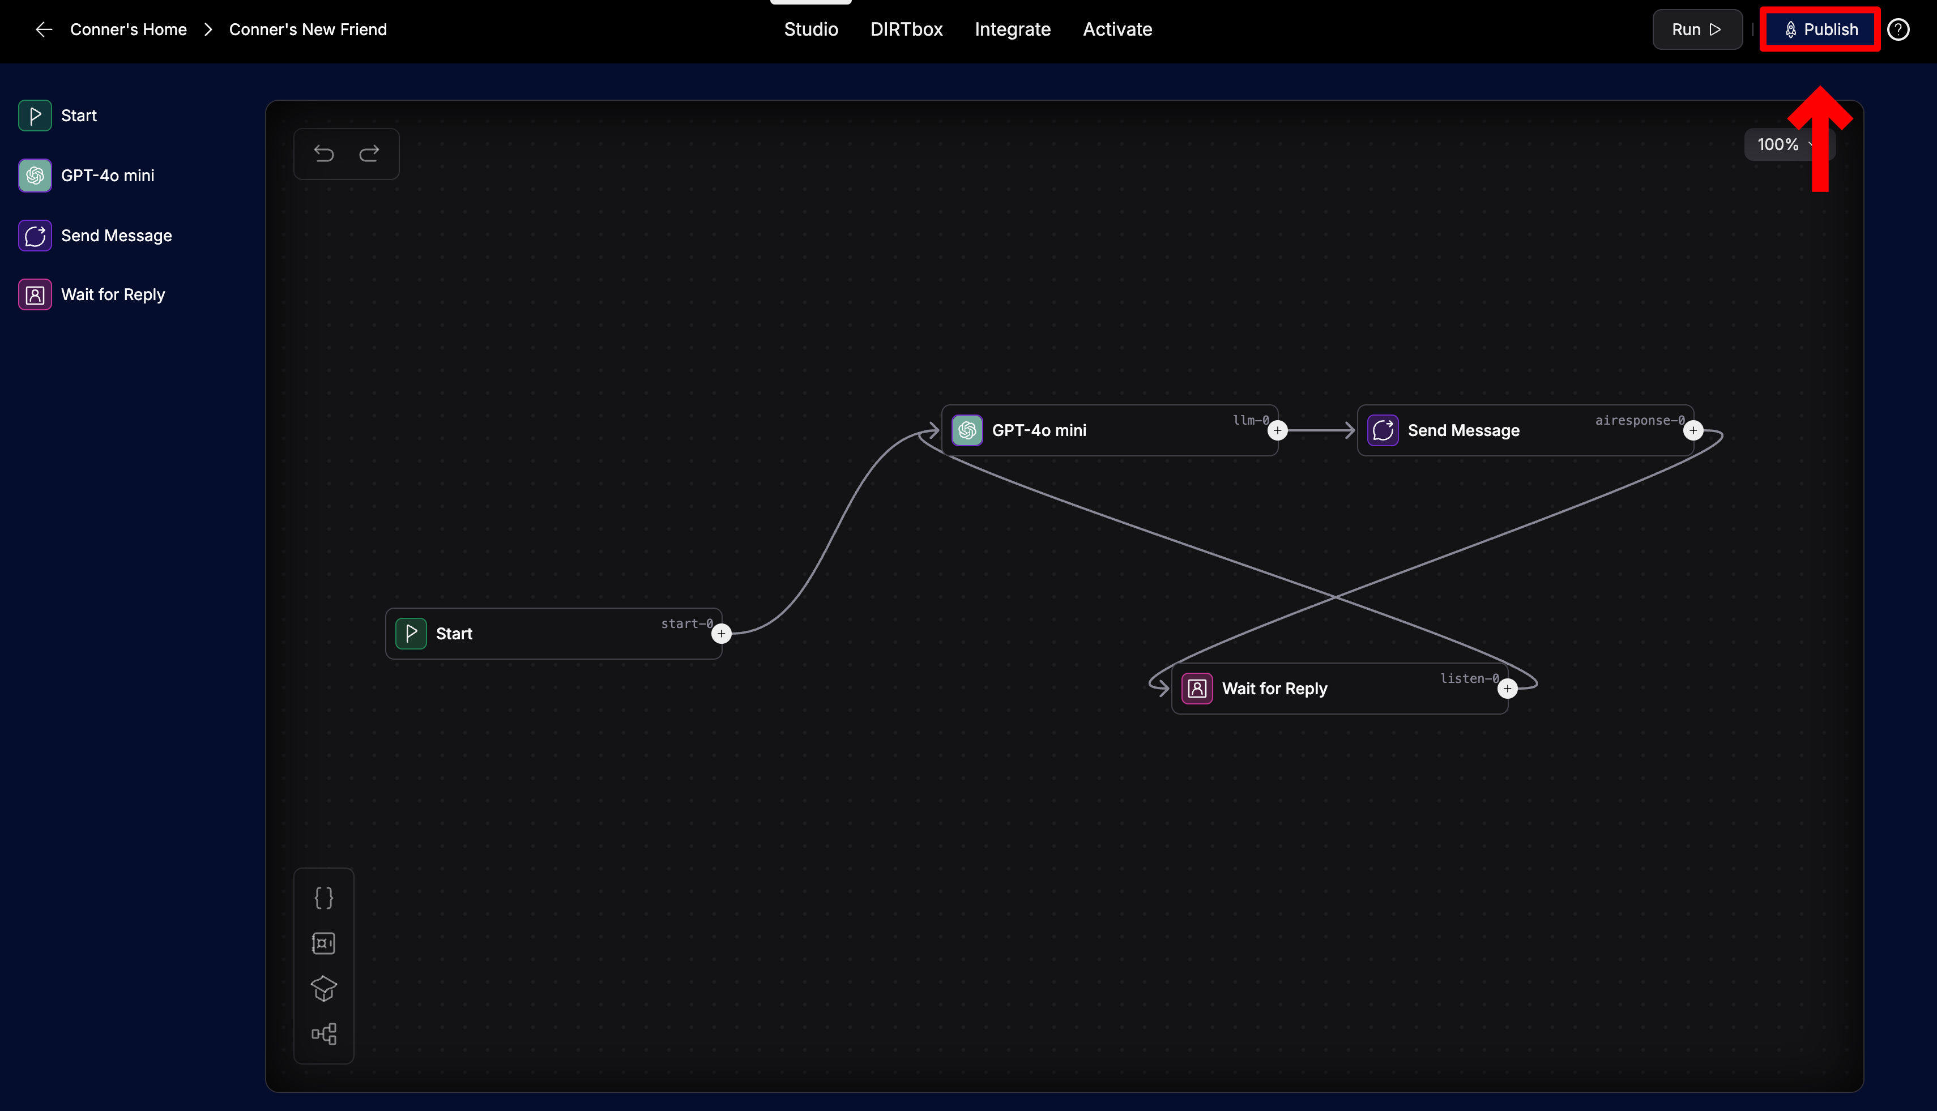Click the undo arrow icon
Image resolution: width=1937 pixels, height=1111 pixels.
(323, 154)
